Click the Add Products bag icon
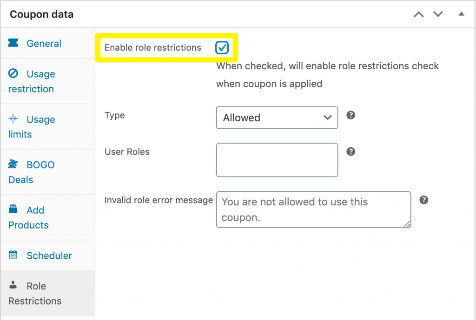 [x=13, y=209]
